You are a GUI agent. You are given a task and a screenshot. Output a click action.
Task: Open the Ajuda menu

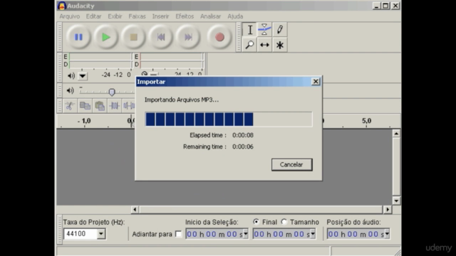click(235, 16)
